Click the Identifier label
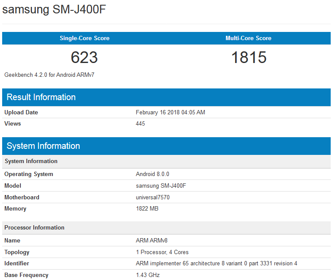This screenshot has height=280, width=332. (17, 264)
